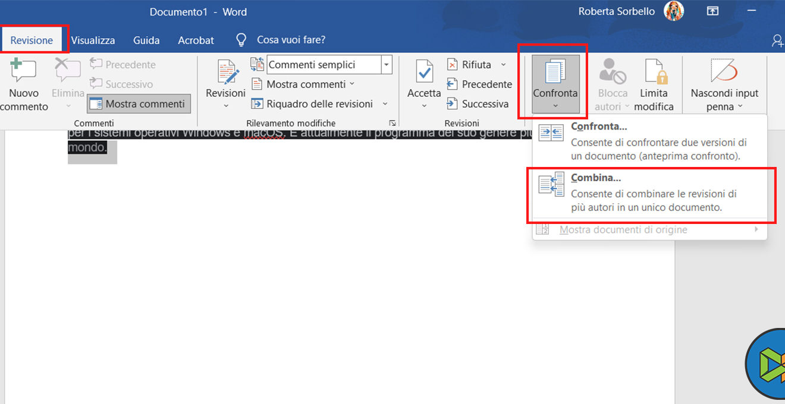Open ribbon display options icon
Viewport: 785px width, 404px height.
(712, 11)
